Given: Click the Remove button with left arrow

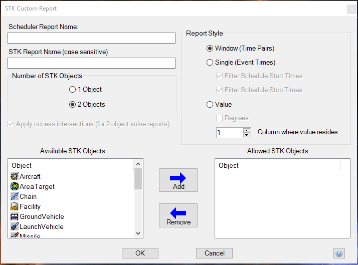Looking at the screenshot, I should pyautogui.click(x=178, y=215).
